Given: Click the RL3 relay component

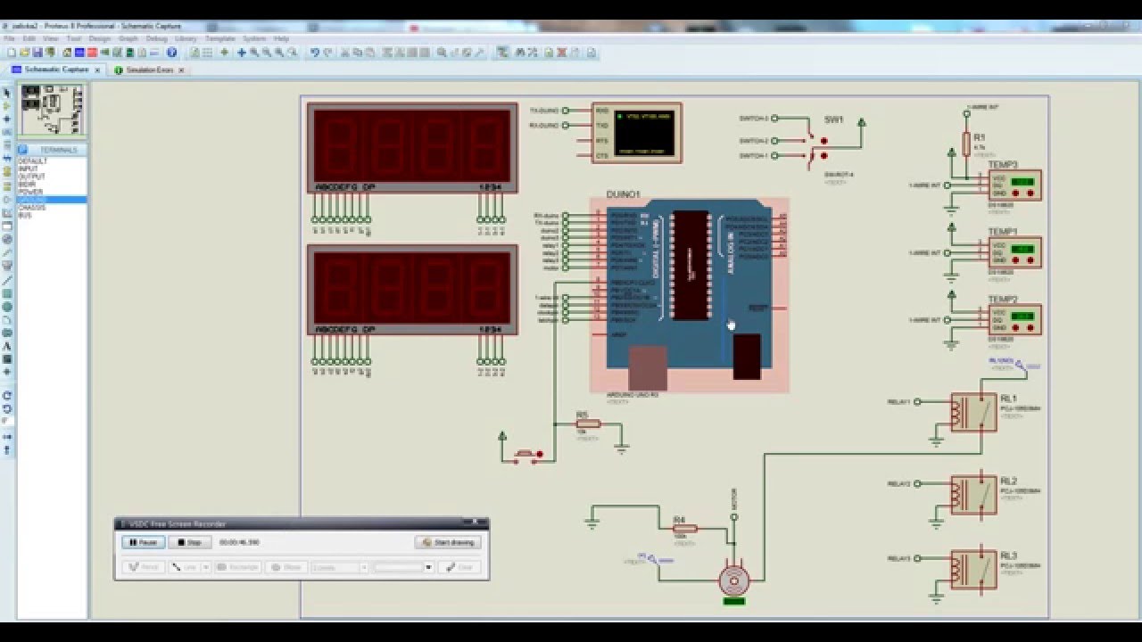Looking at the screenshot, I should coord(973,570).
